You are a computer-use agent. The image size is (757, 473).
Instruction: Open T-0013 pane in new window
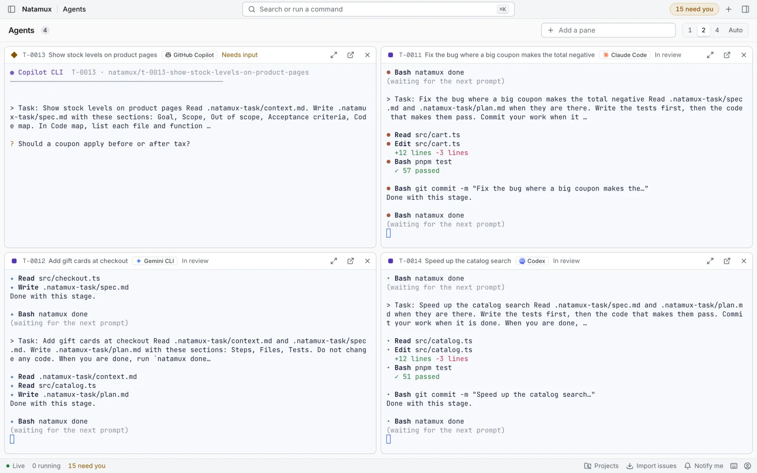[351, 55]
